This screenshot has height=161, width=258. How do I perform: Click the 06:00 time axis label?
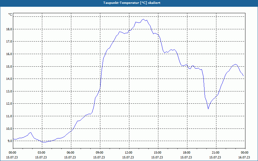[x=71, y=153]
